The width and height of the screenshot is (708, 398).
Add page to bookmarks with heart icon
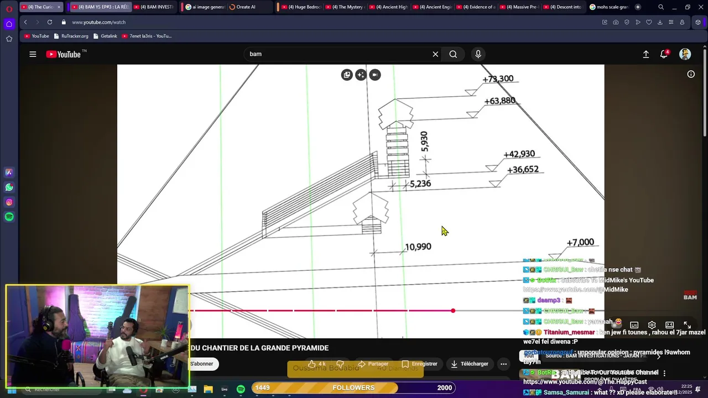click(x=649, y=22)
